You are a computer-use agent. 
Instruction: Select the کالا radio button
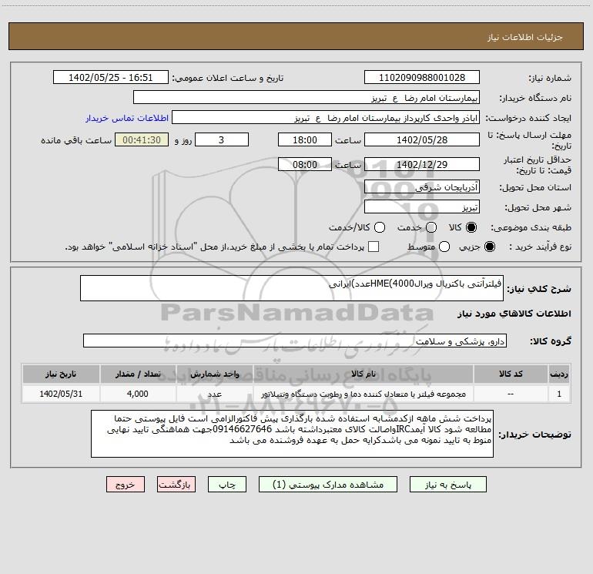click(471, 227)
